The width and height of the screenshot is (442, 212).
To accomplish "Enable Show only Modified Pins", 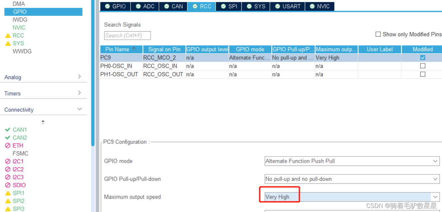I will click(378, 34).
